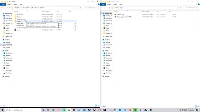Switch Terraria maps window to details view
The width and height of the screenshot is (200, 112).
pos(196,106)
